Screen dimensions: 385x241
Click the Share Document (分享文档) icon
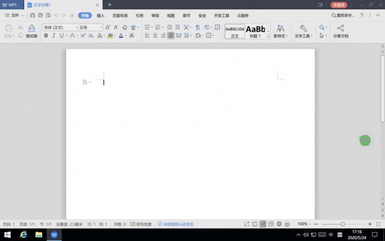point(340,28)
